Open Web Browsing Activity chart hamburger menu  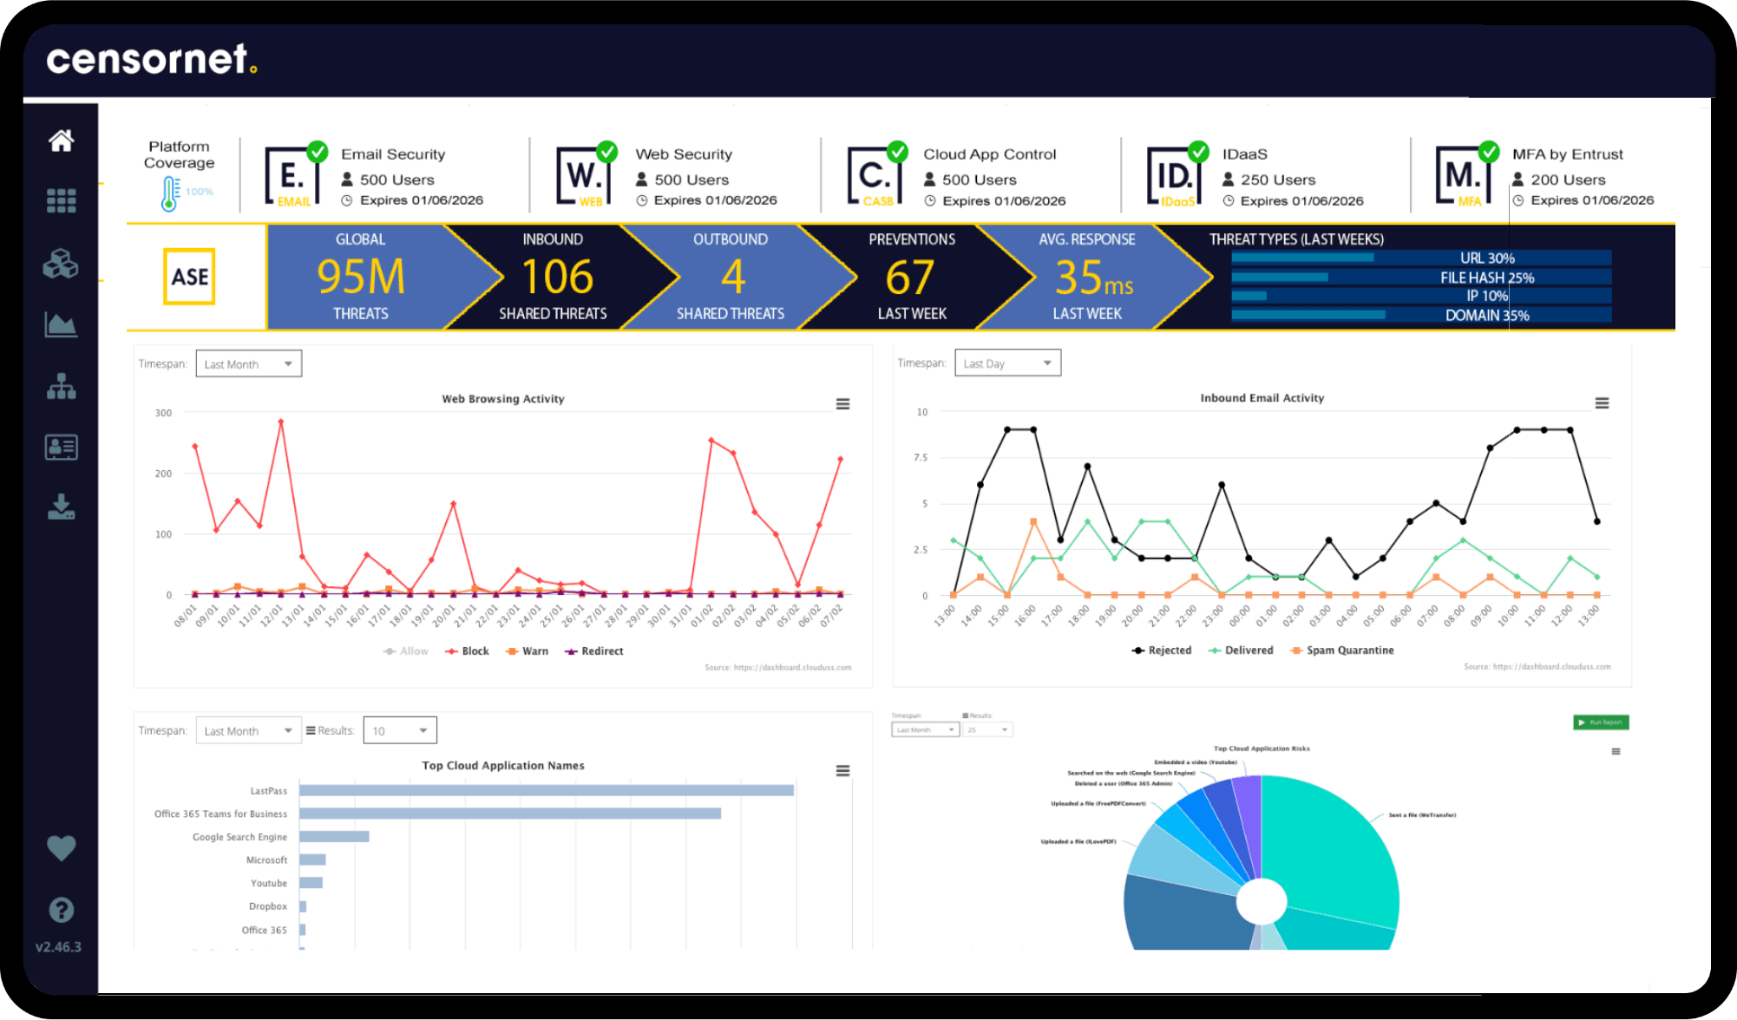(842, 404)
